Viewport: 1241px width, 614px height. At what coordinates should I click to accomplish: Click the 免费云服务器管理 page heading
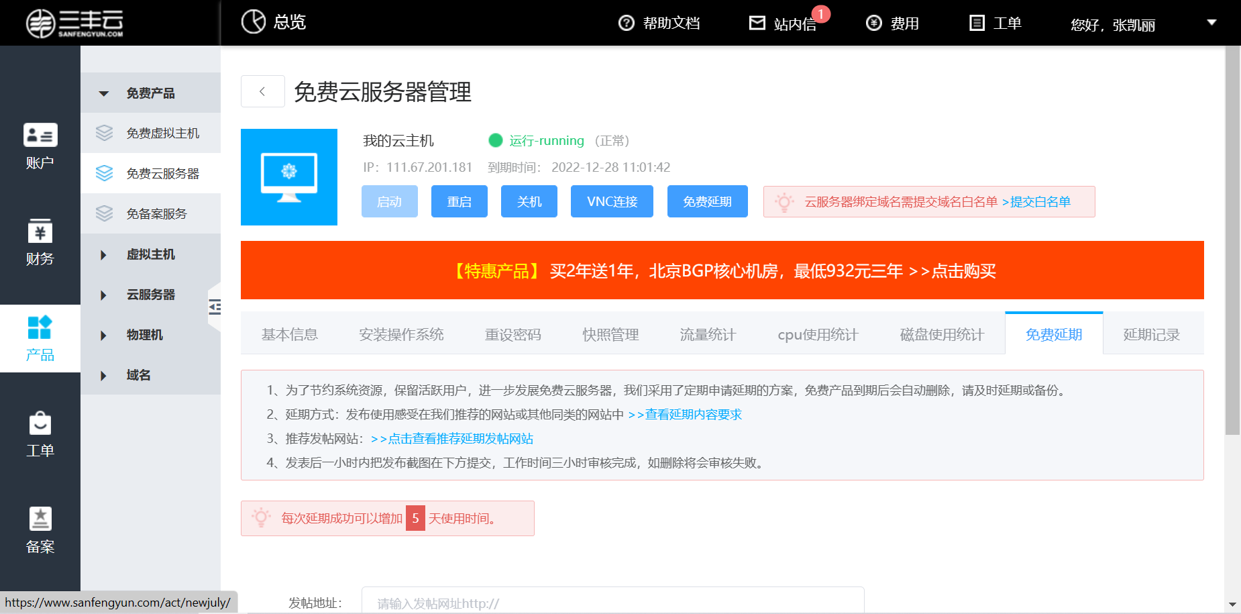pyautogui.click(x=383, y=91)
